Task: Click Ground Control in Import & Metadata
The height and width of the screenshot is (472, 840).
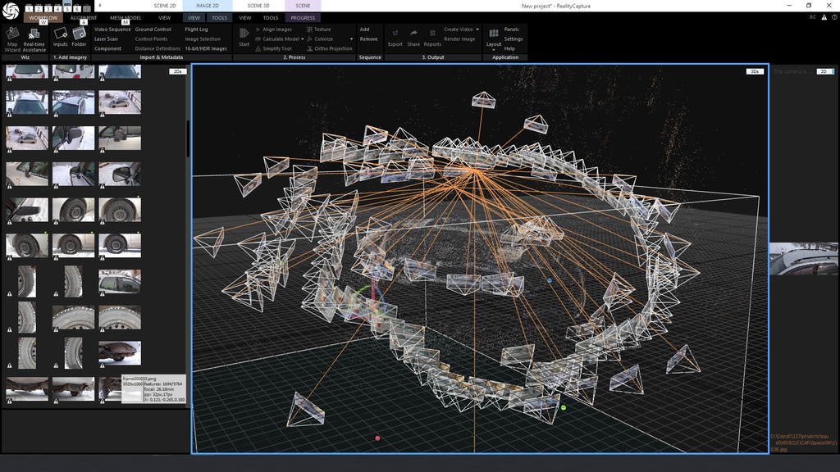Action: pyautogui.click(x=153, y=29)
